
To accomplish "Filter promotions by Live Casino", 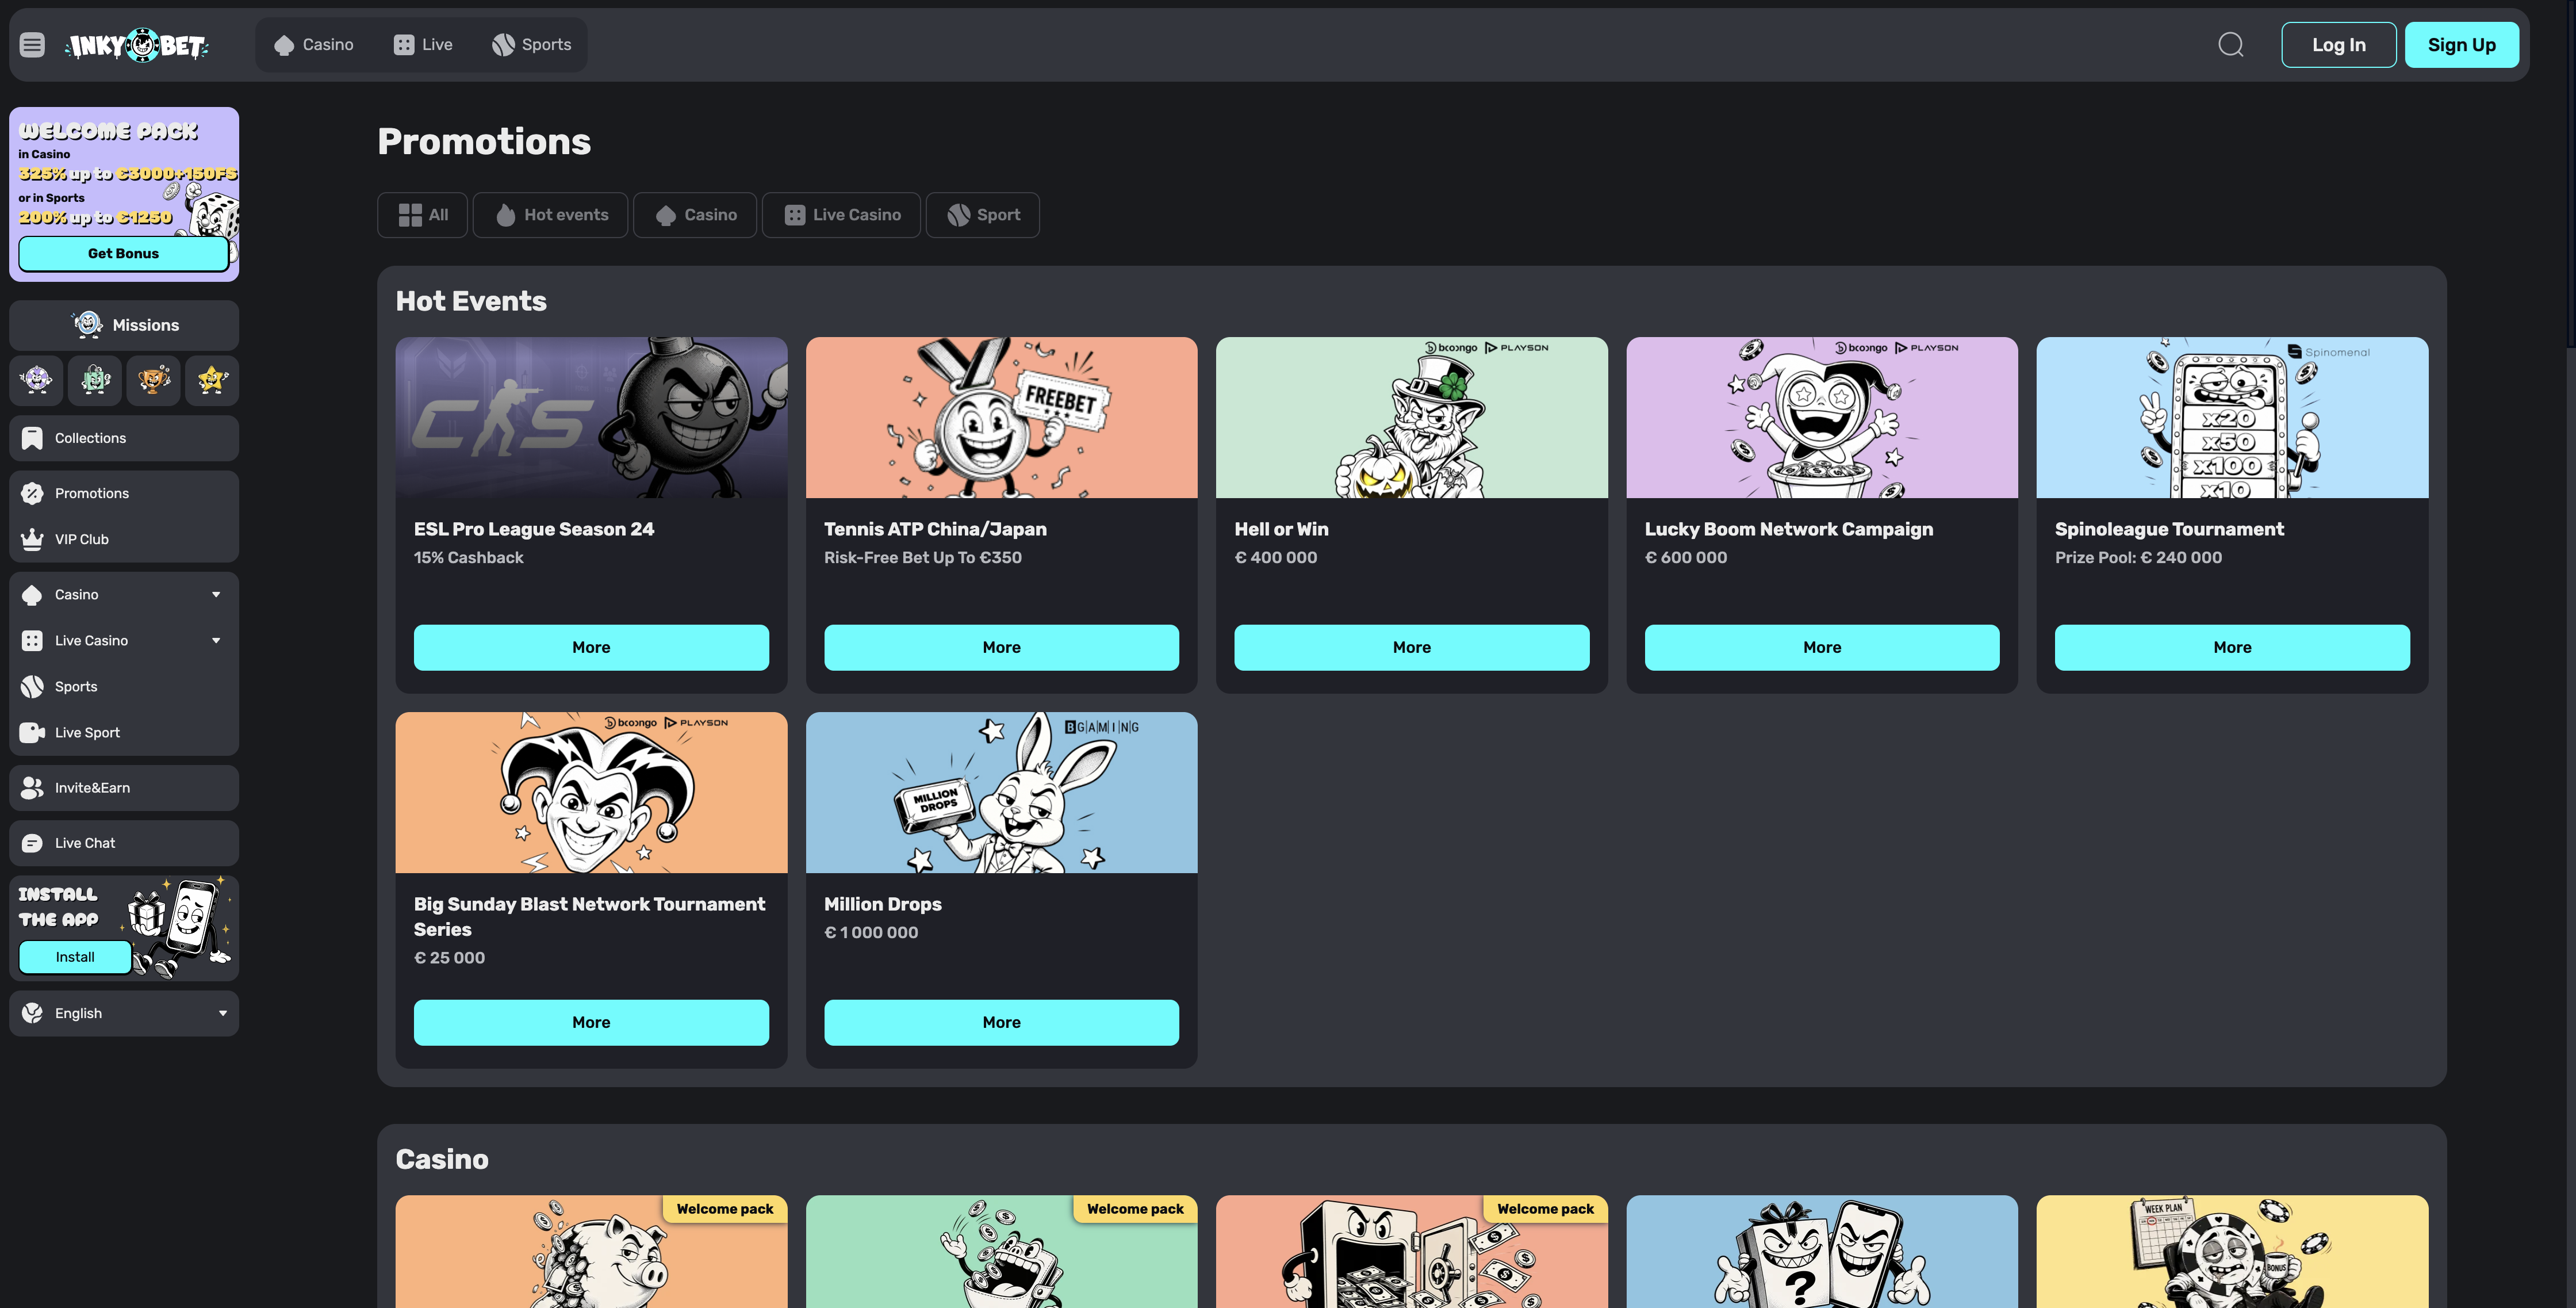I will (841, 215).
